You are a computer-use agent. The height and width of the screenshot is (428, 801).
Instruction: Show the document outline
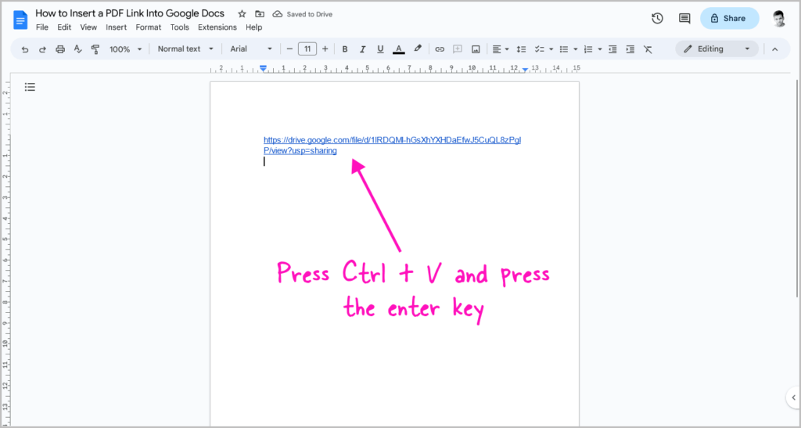31,87
